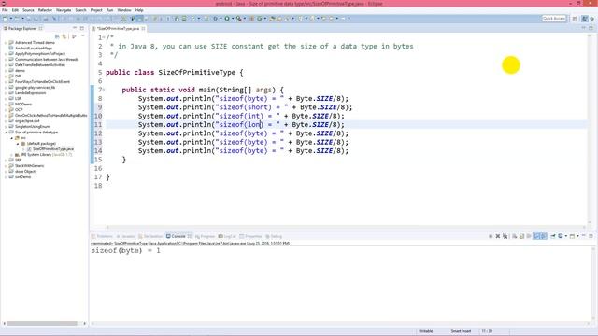Image resolution: width=598 pixels, height=336 pixels.
Task: Expand the JRE System Library node
Action: click(11, 155)
